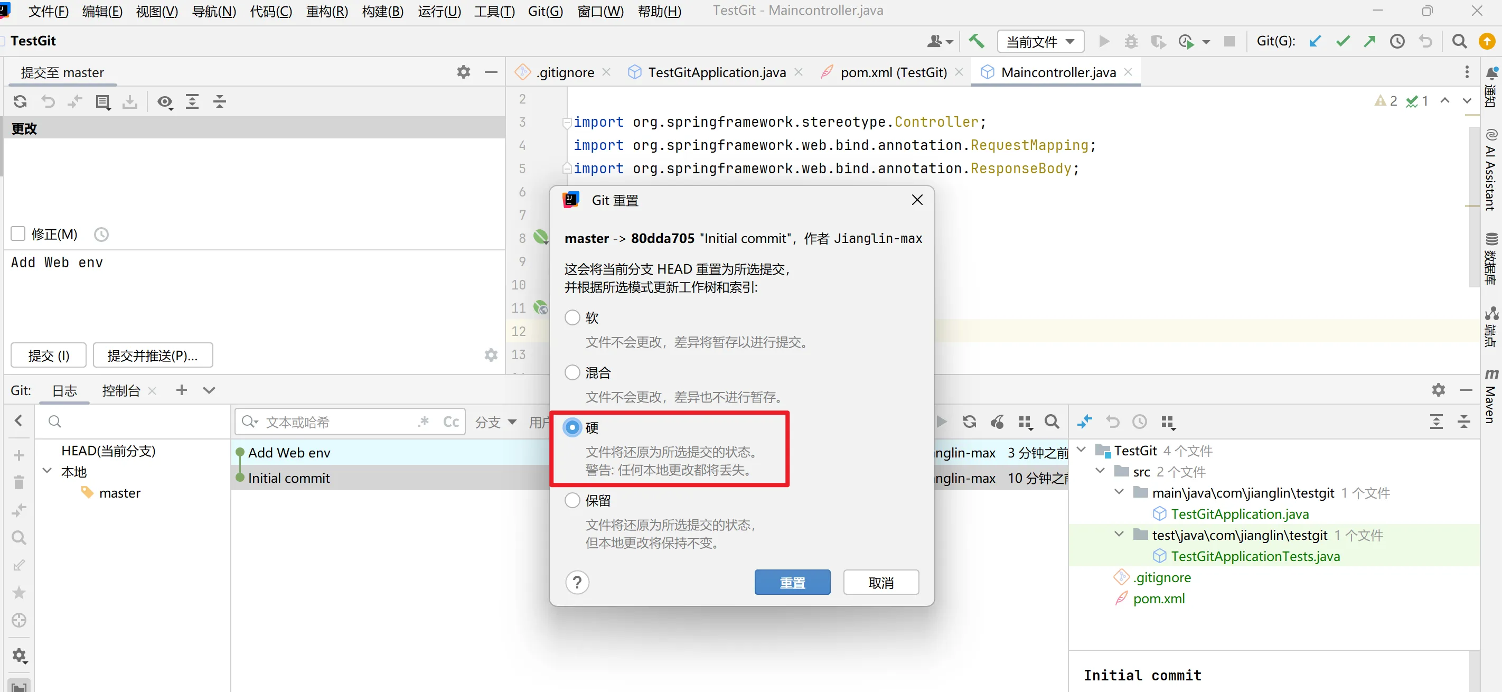1502x692 pixels.
Task: Enable the 修正(M) amend checkbox
Action: pos(18,234)
